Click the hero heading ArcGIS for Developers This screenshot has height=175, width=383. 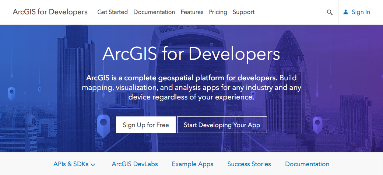[x=191, y=54]
